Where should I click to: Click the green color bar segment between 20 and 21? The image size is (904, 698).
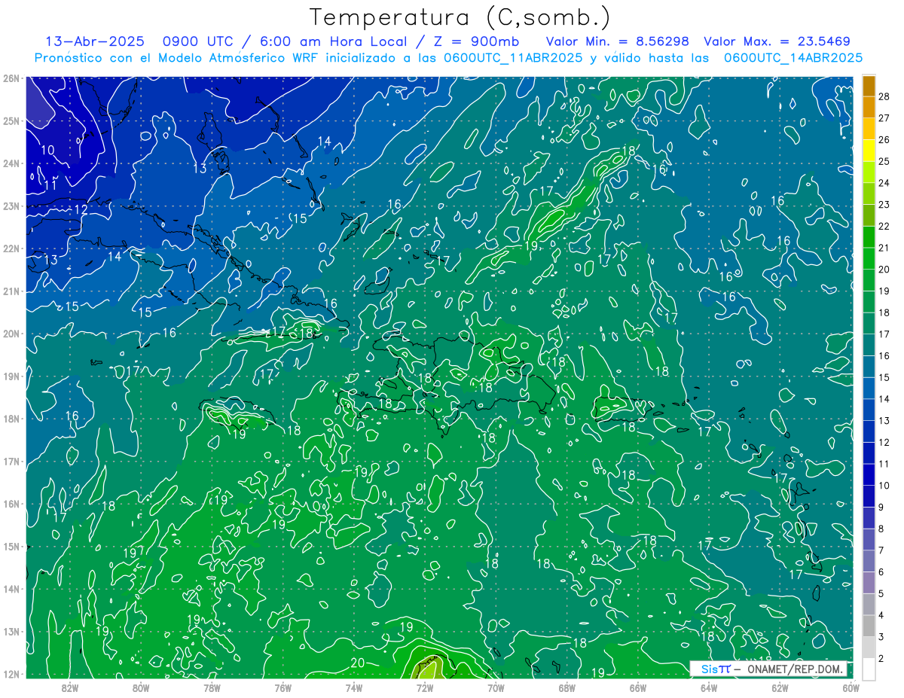(x=869, y=258)
